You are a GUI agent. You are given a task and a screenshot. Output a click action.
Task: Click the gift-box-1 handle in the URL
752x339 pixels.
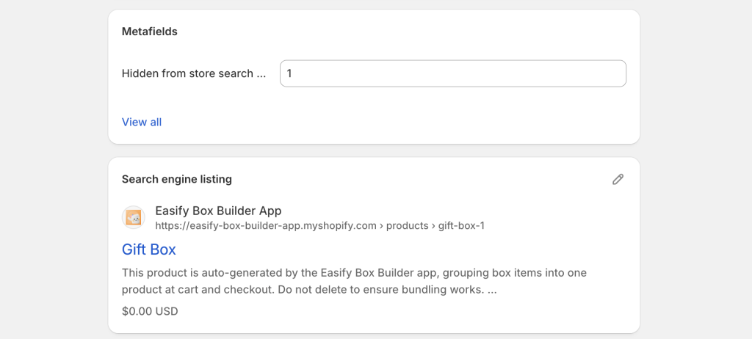[461, 226]
